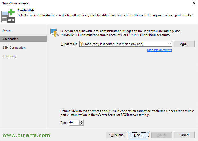
Task: Go to the Name wizard step
Action: click(x=7, y=30)
